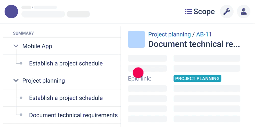Collapse the Mobile App chevron
Screen dimensions: 255x127
[16, 46]
